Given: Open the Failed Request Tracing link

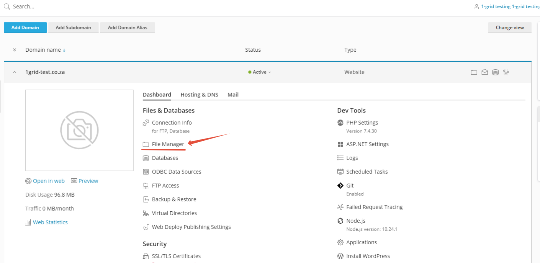Looking at the screenshot, I should pos(374,207).
